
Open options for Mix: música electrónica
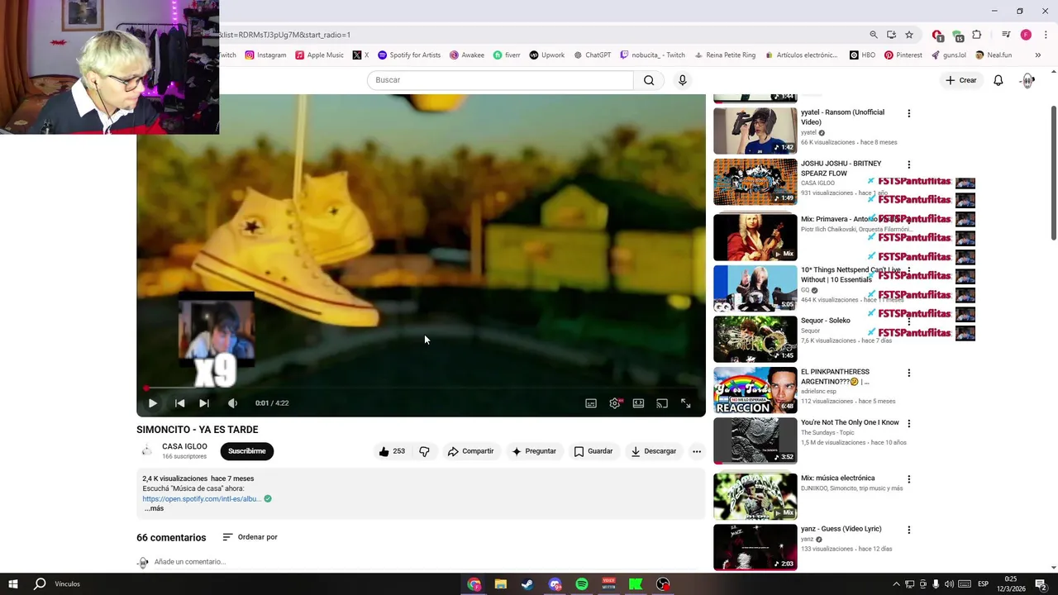908,478
